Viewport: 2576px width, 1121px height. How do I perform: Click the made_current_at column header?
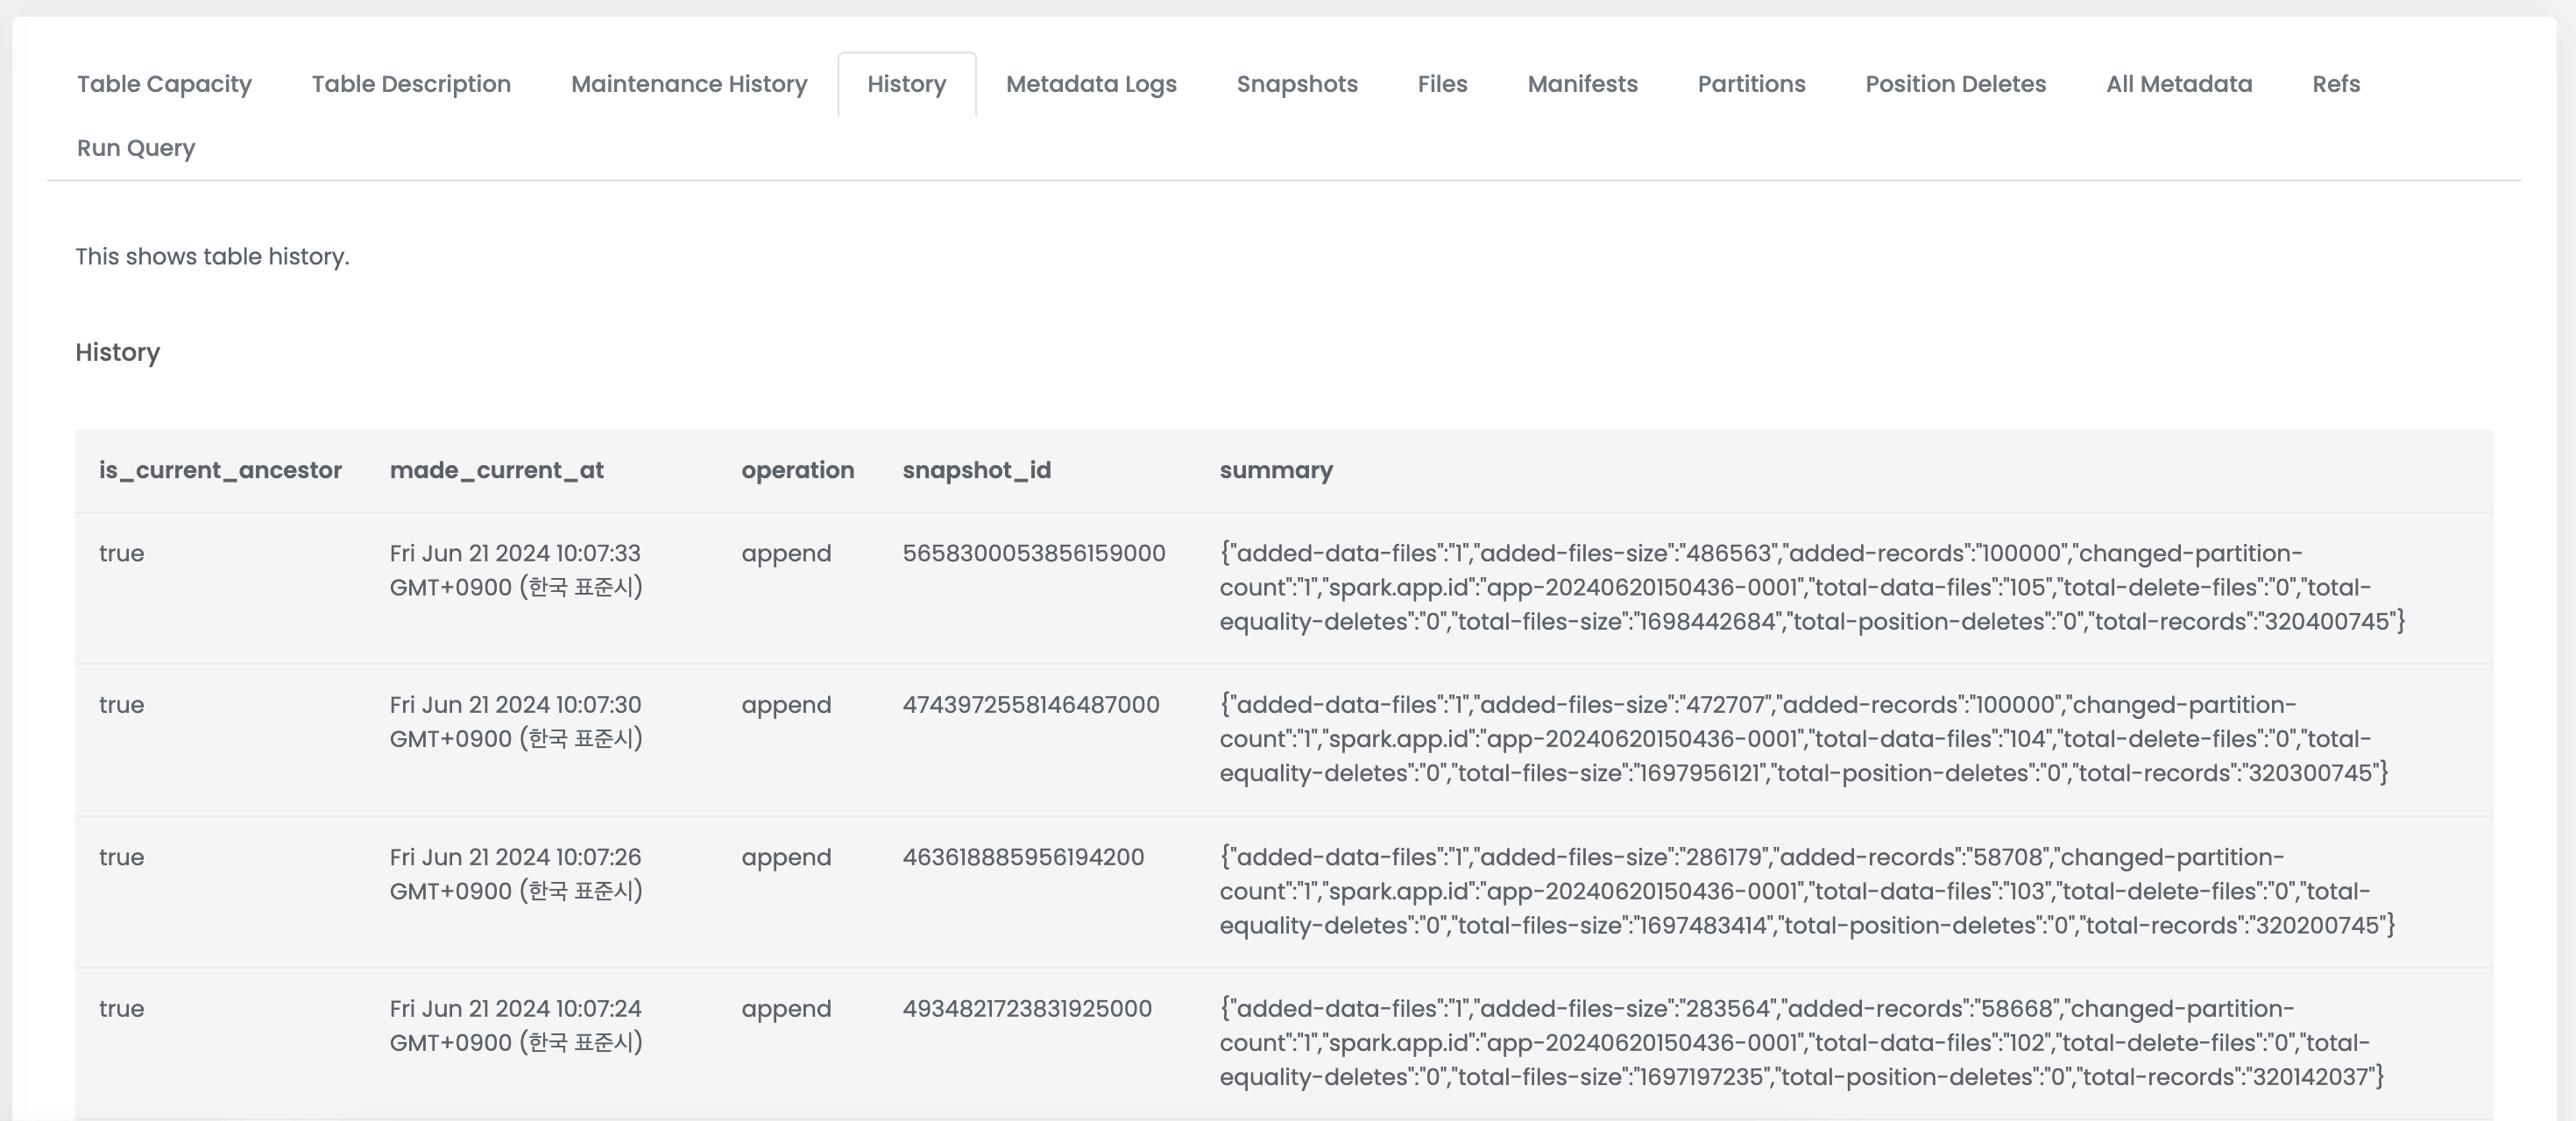pos(497,470)
